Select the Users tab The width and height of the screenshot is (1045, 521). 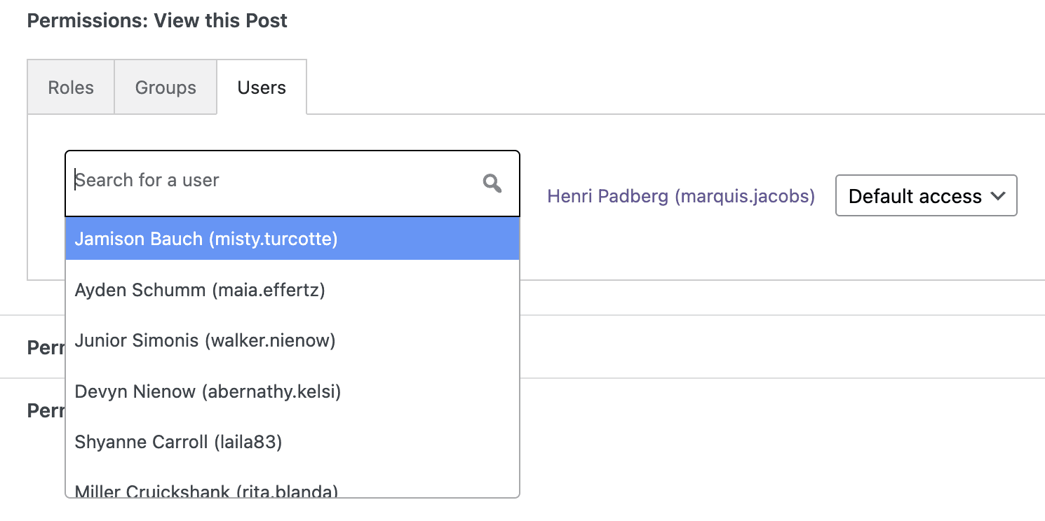pos(262,88)
